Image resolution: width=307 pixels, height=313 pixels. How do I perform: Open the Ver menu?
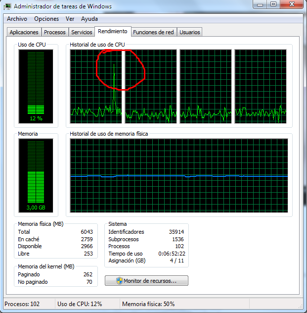point(70,19)
